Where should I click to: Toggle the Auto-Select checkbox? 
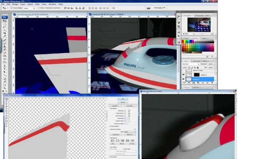(12, 8)
